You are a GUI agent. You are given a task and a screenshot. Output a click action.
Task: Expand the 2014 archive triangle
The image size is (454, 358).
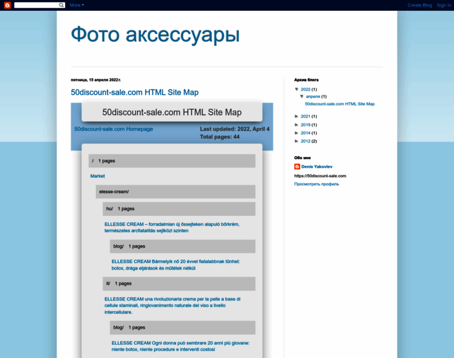[x=296, y=132]
